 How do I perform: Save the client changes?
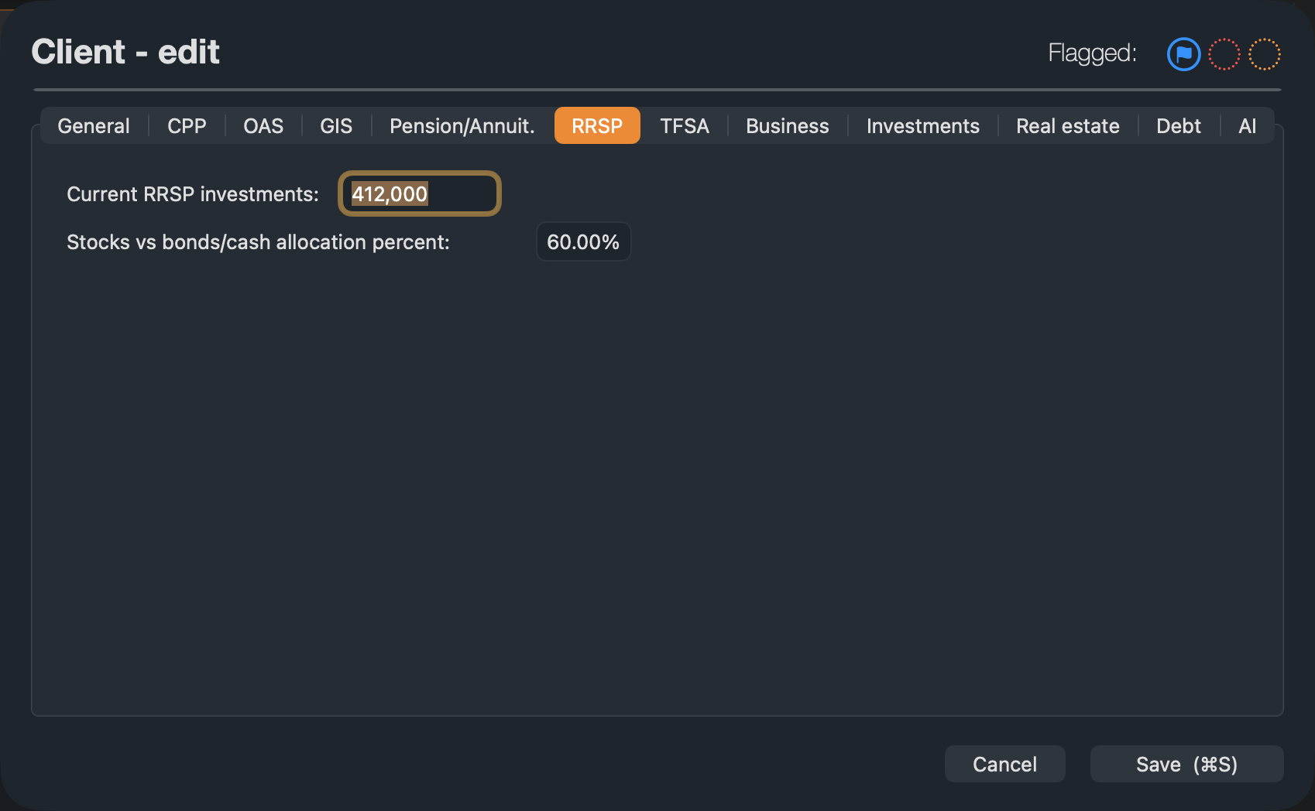(x=1186, y=764)
